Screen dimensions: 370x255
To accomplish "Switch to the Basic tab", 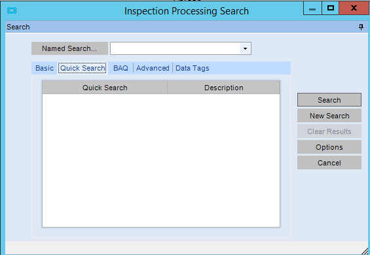I will pos(45,68).
